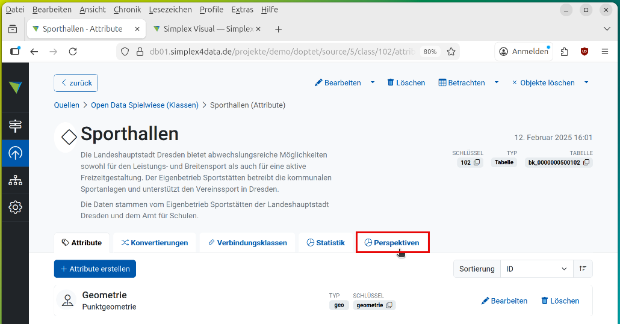
Task: Expand the Betrachten dropdown arrow
Action: coord(497,82)
